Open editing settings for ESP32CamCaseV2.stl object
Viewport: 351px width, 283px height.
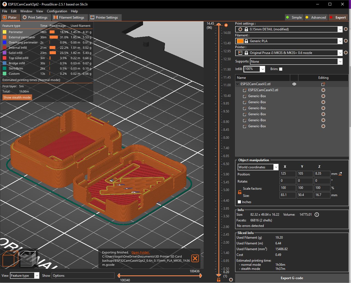click(x=323, y=84)
